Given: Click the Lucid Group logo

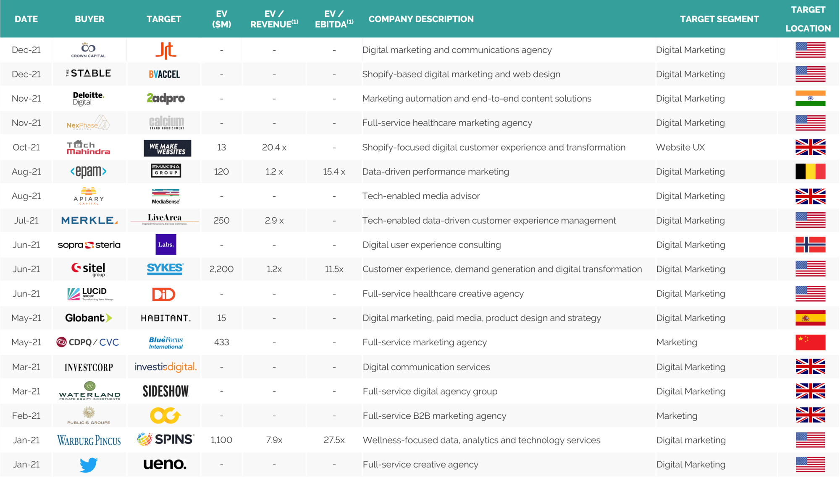Looking at the screenshot, I should [x=90, y=294].
